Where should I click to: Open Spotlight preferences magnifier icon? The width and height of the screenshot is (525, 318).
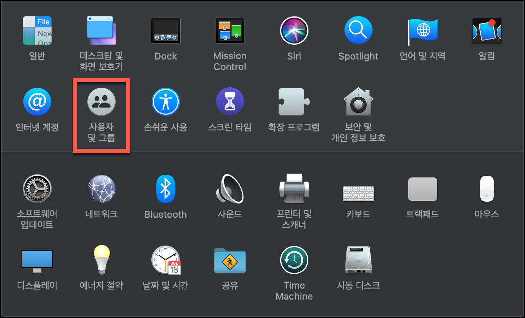coord(358,31)
